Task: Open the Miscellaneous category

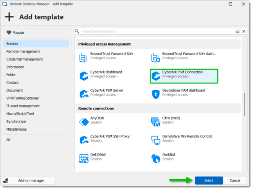Action: (36, 129)
